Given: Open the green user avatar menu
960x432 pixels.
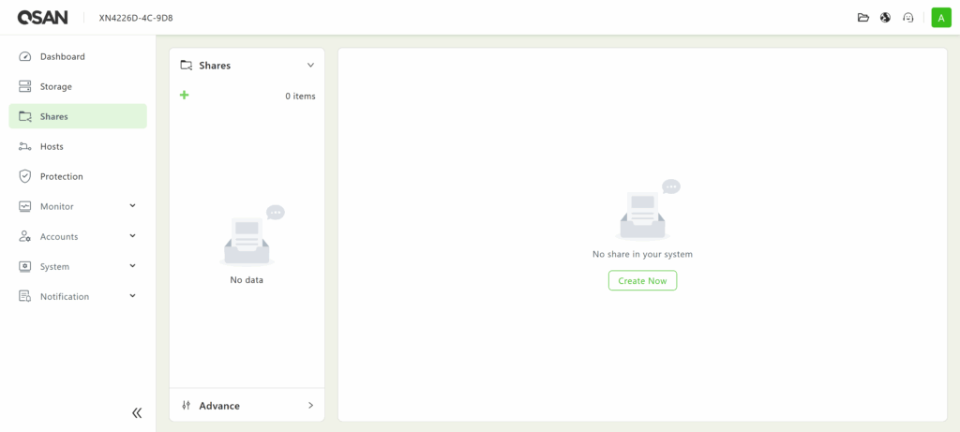Looking at the screenshot, I should coord(940,18).
